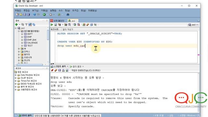The width and height of the screenshot is (208, 117).
Task: Click the Undo arrow icon in main toolbar
Action: 34,15
